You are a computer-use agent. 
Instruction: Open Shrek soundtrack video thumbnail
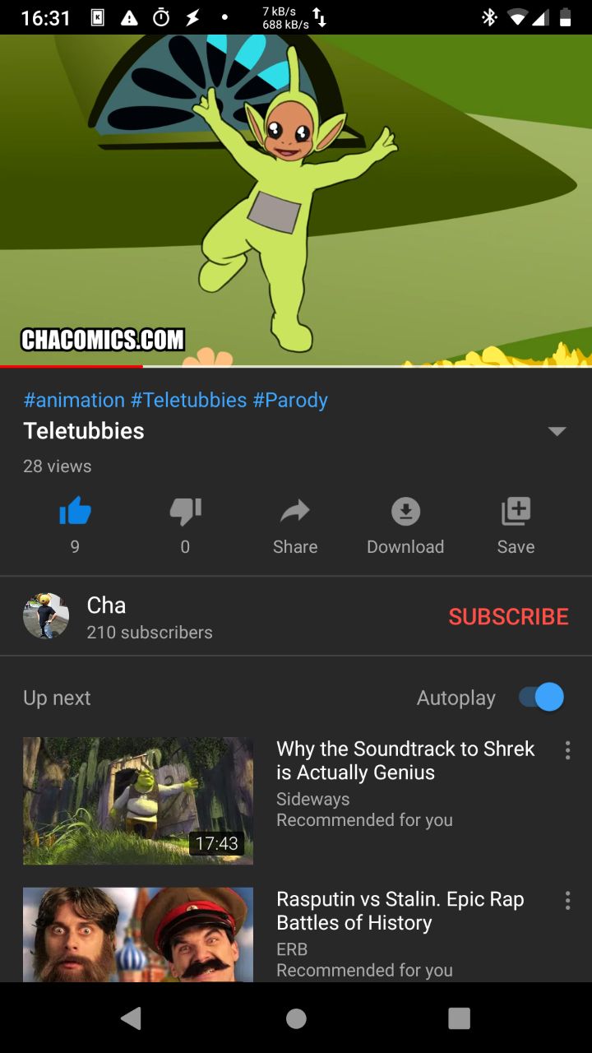(138, 800)
